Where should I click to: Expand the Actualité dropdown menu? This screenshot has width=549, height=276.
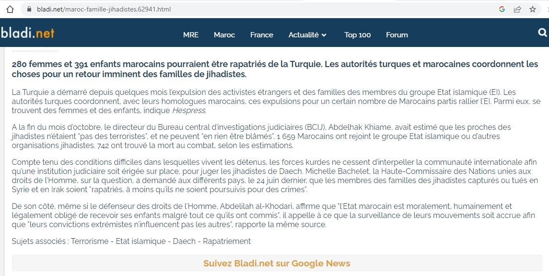click(307, 35)
